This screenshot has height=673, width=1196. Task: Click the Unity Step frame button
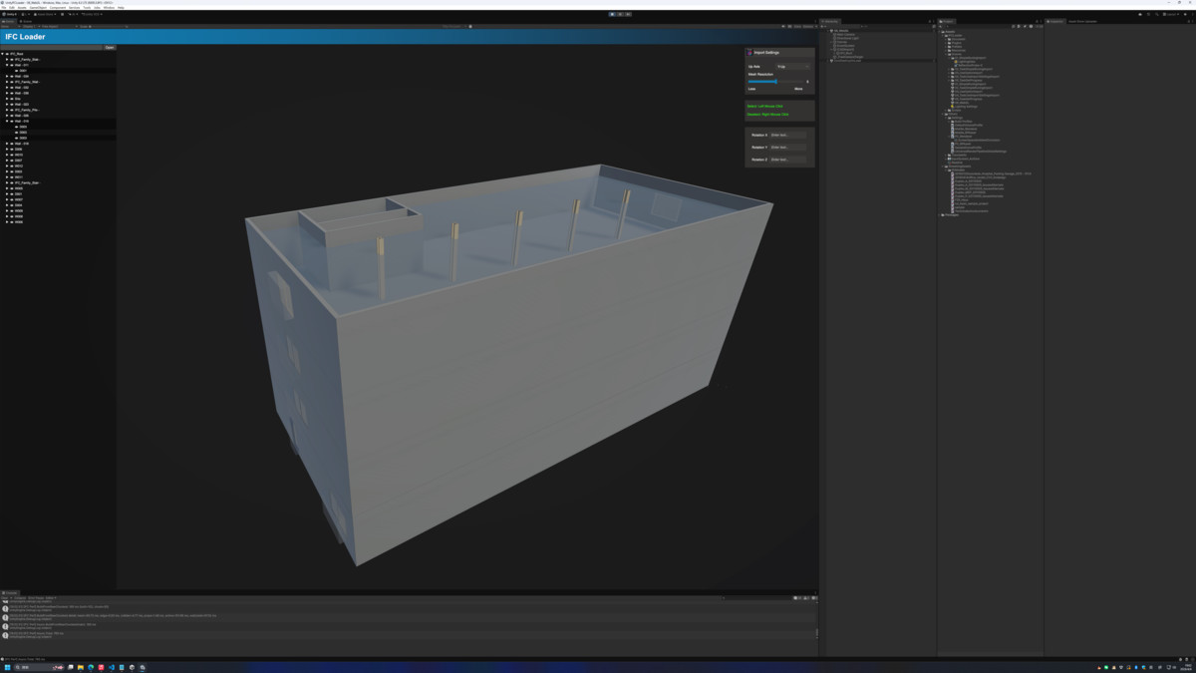coord(628,14)
